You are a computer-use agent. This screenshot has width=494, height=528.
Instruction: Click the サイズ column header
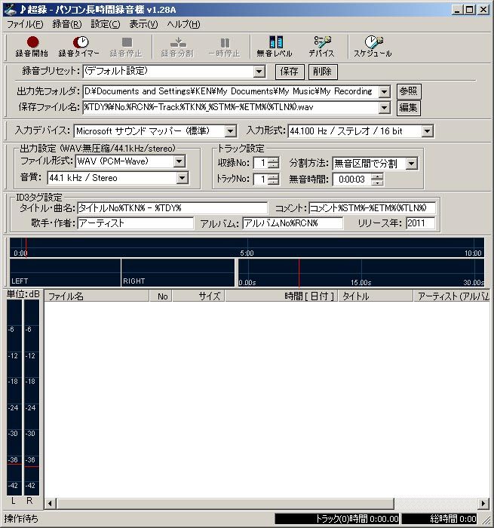point(198,296)
